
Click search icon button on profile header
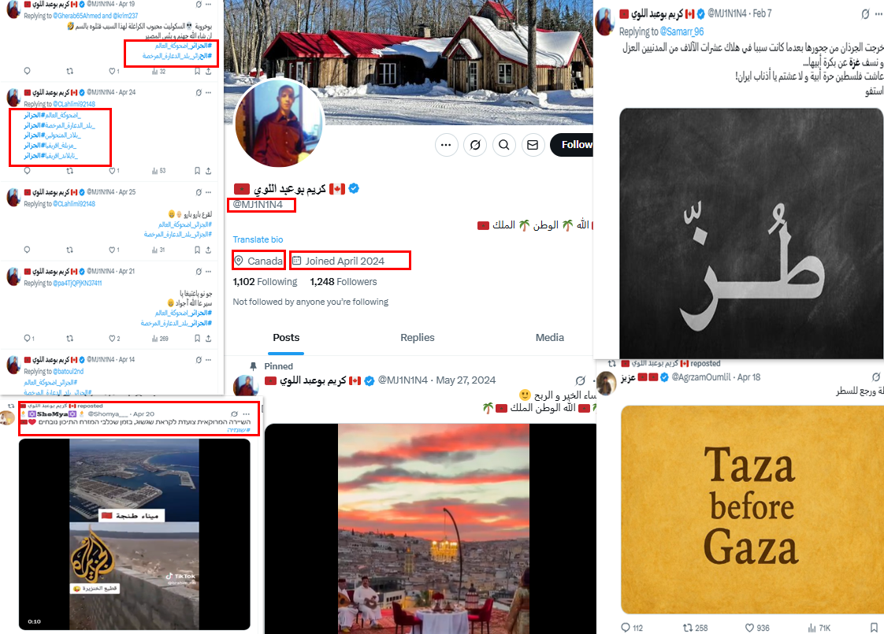504,145
